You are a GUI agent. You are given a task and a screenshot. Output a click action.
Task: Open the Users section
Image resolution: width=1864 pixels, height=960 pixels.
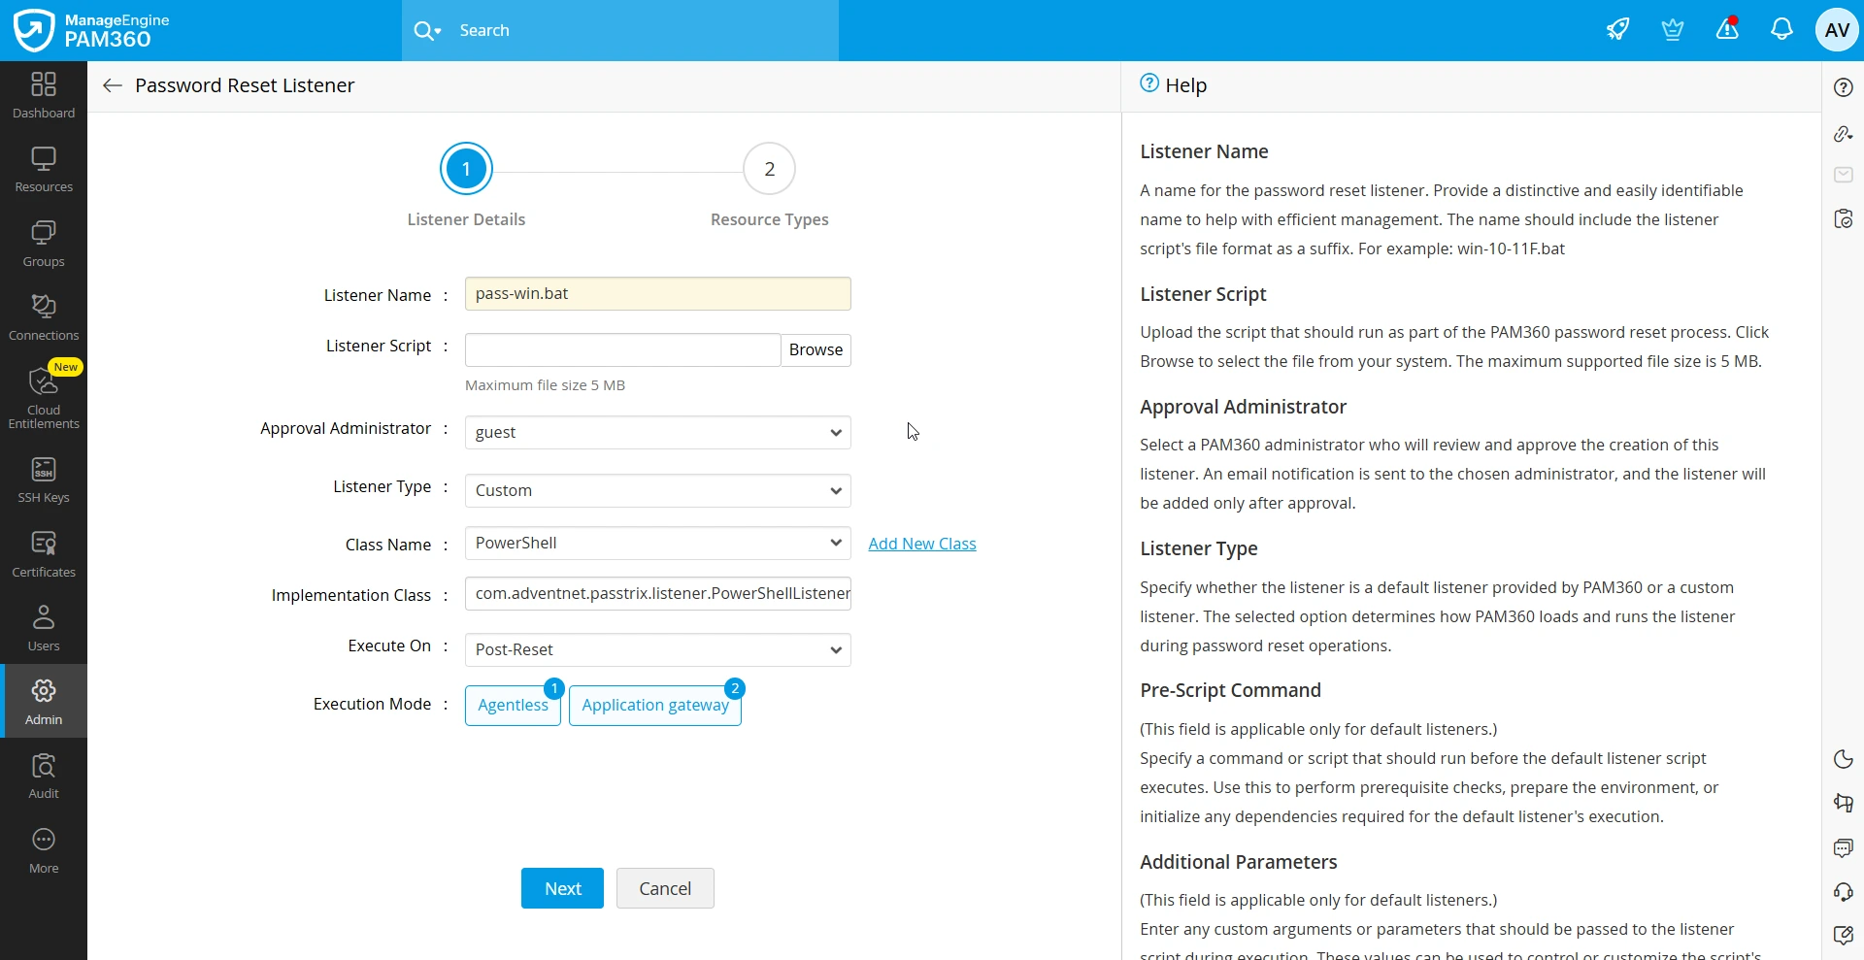44,629
